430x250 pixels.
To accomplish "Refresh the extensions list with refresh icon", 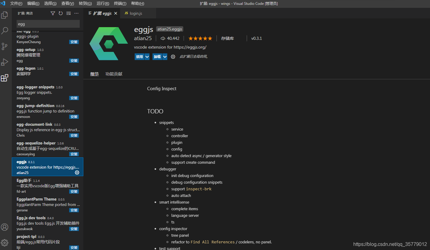I will 60,13.
